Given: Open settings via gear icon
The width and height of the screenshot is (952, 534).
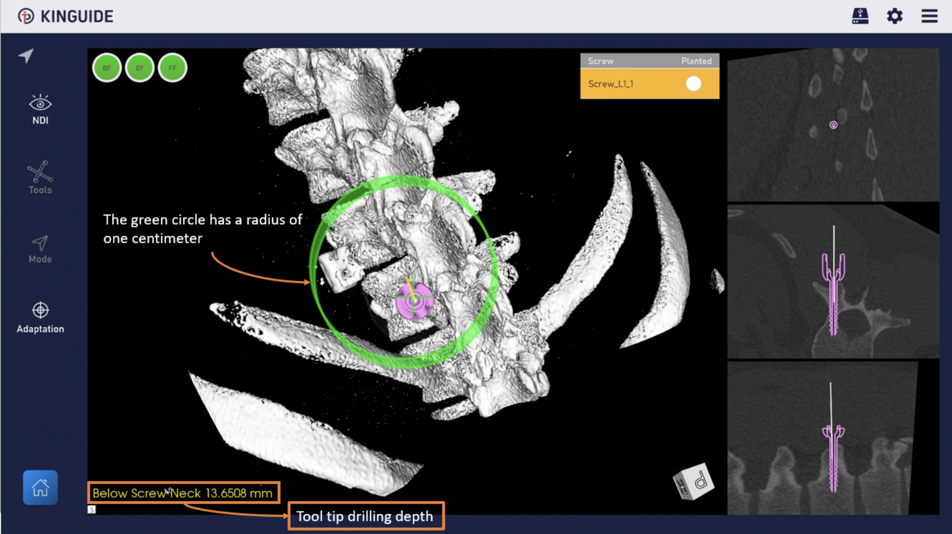Looking at the screenshot, I should 894,16.
